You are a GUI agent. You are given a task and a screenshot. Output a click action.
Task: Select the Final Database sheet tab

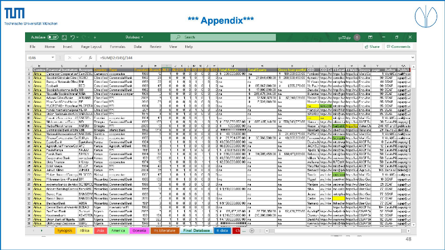click(196, 231)
